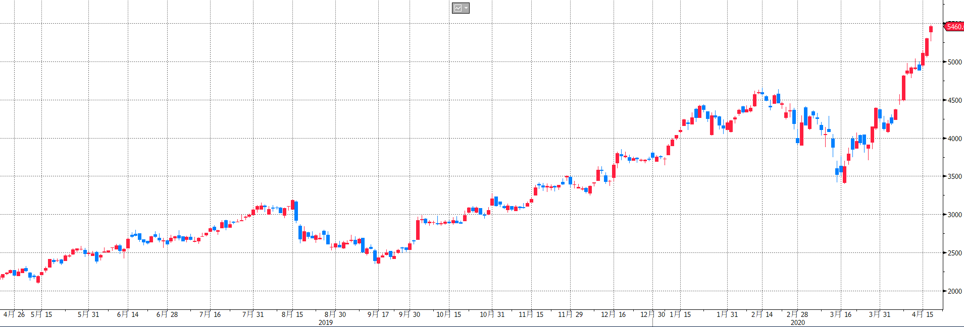Click the 3500 price axis label

954,176
